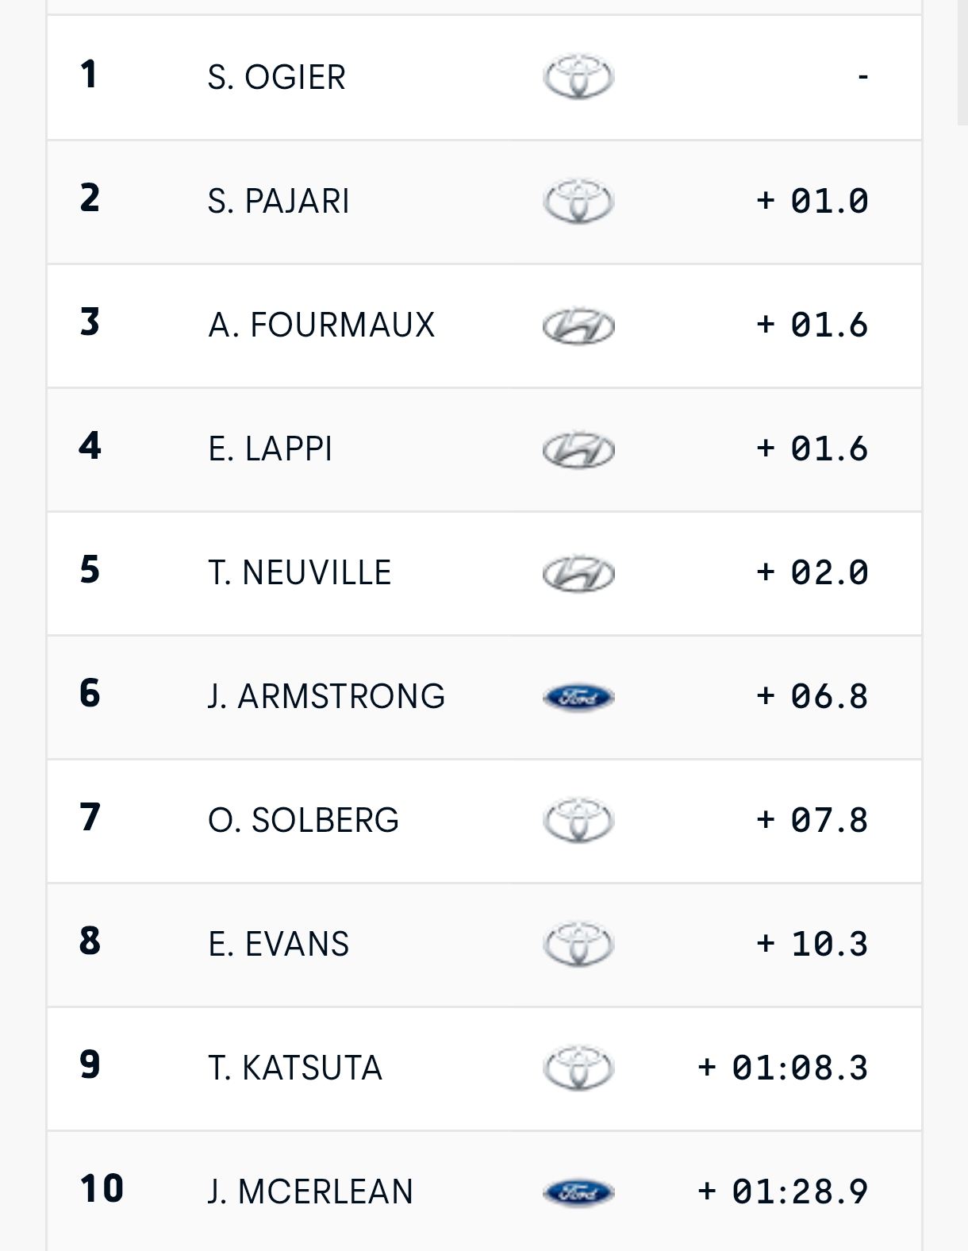The height and width of the screenshot is (1251, 968).
Task: Select T. Neuville in the standings
Action: 300,573
